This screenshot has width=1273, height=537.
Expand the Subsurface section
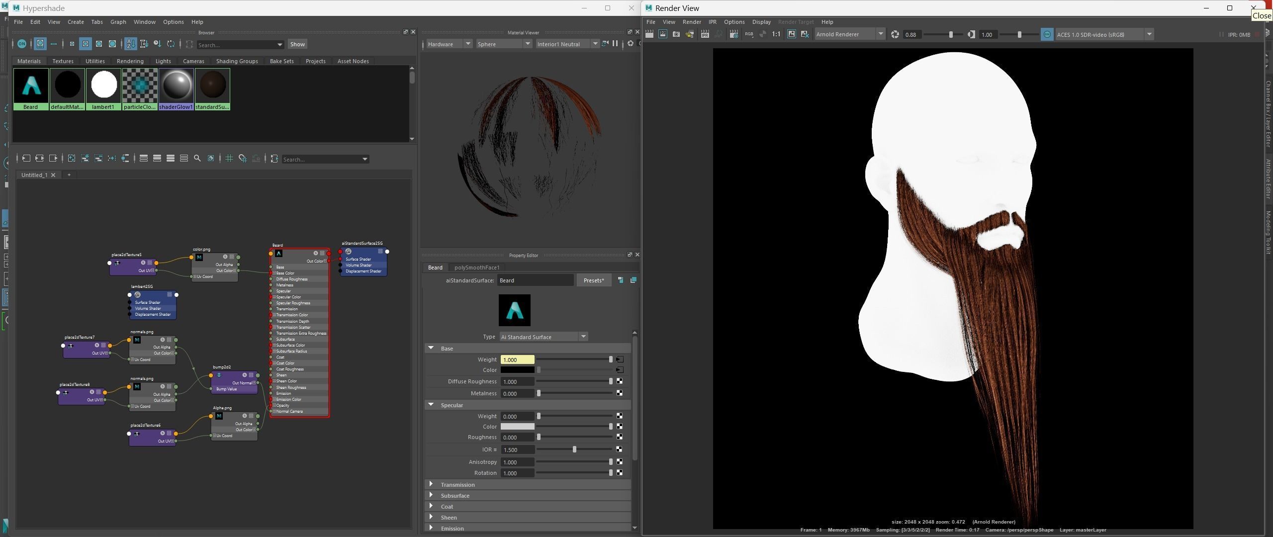tap(431, 495)
